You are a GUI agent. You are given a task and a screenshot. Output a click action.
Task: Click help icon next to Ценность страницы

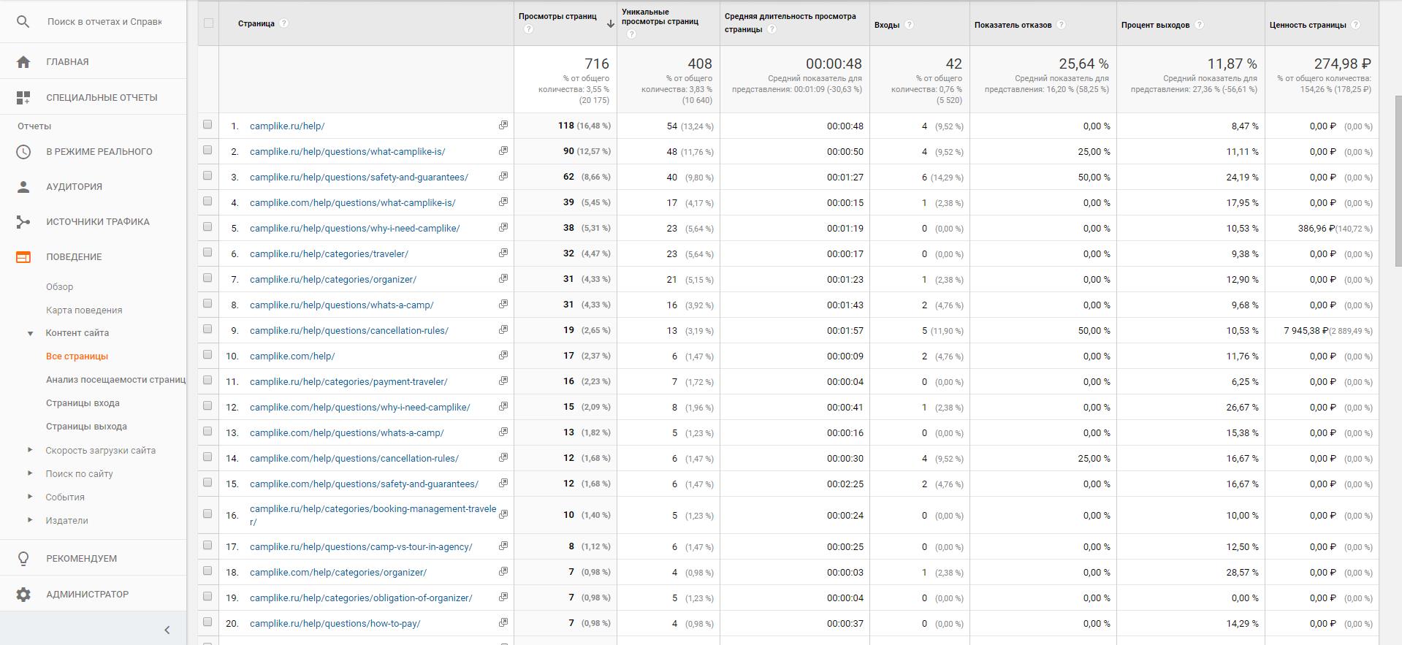coord(1356,25)
